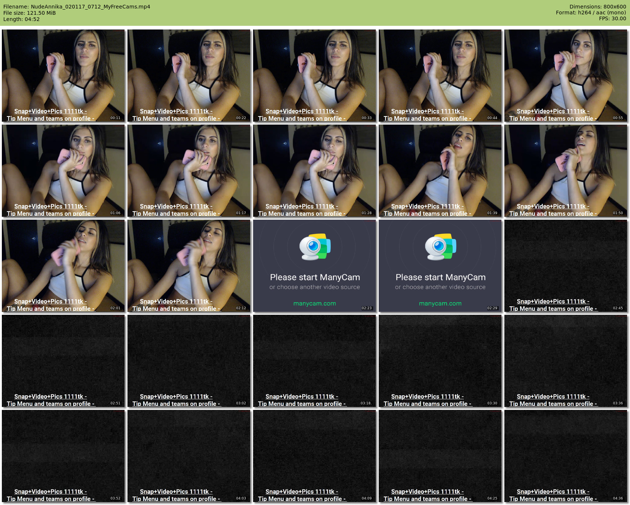Click the ManyCam webcam logo in the 02:29 frame
The image size is (630, 505).
coord(440,247)
